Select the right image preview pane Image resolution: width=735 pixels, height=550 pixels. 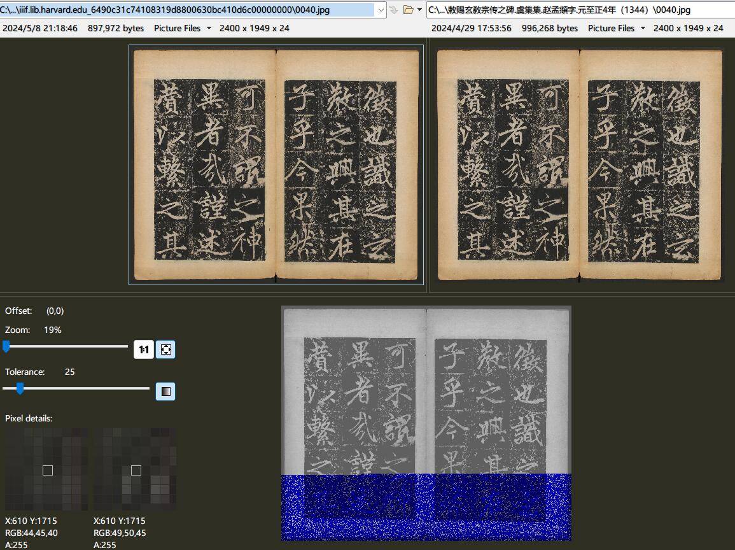click(580, 164)
